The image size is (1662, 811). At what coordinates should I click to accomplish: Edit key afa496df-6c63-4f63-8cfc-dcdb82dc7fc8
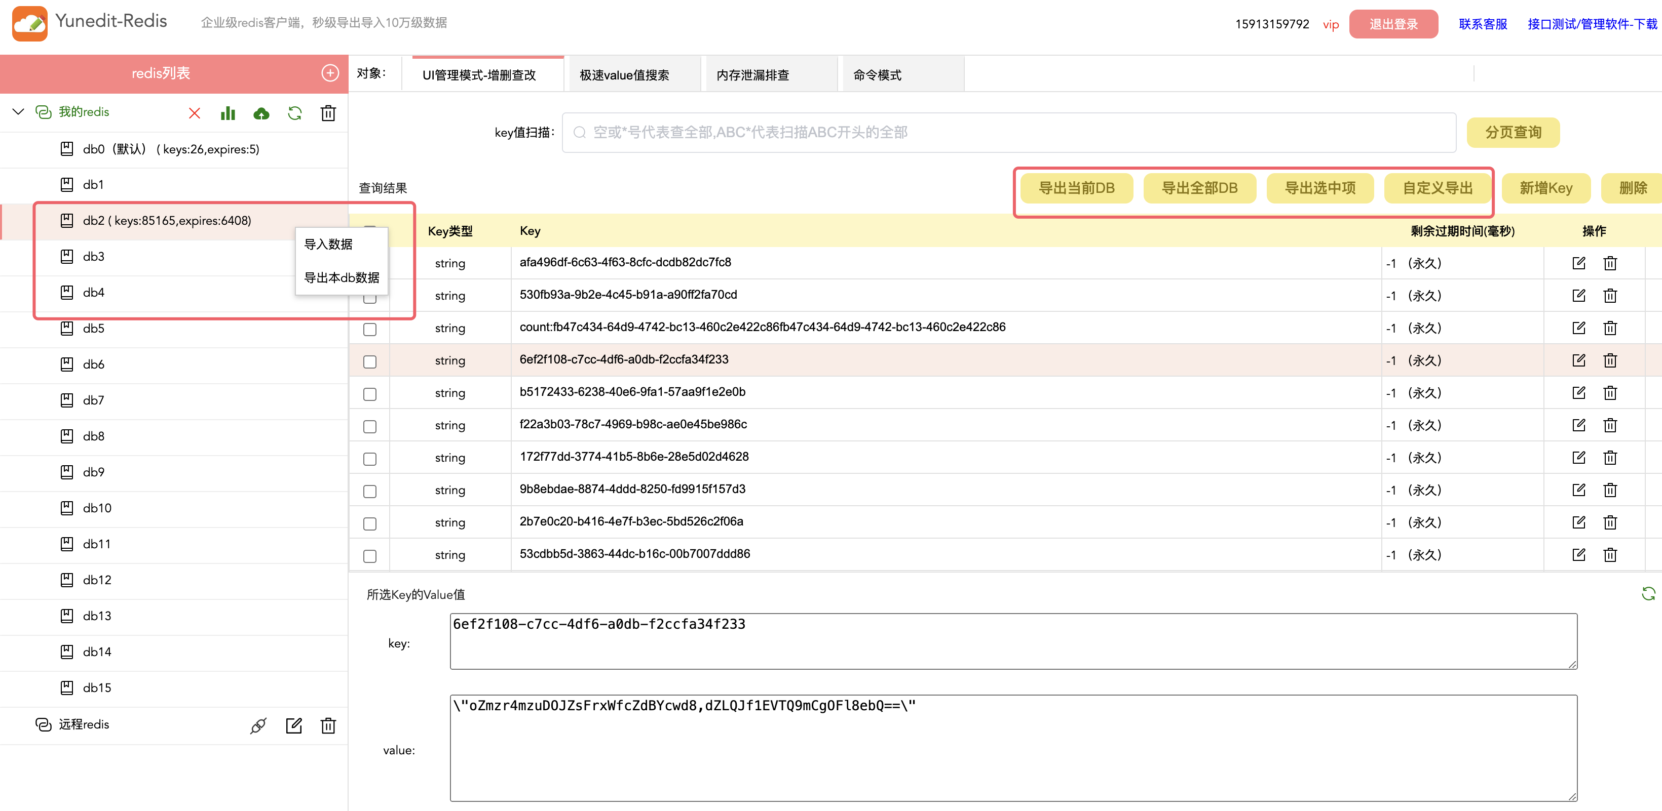coord(1578,263)
